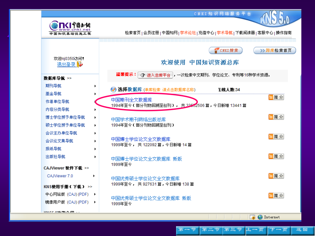Expand the 内容分类导航 submenu arrow
Image resolution: width=315 pixels, height=236 pixels.
coord(95,109)
